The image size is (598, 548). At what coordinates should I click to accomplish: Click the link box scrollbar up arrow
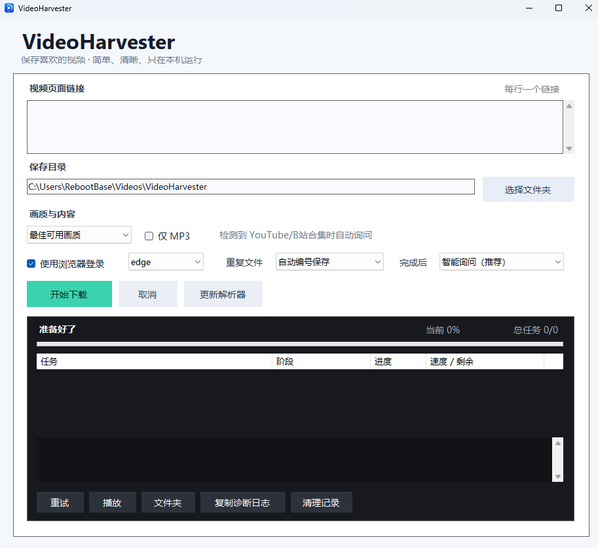click(x=569, y=106)
